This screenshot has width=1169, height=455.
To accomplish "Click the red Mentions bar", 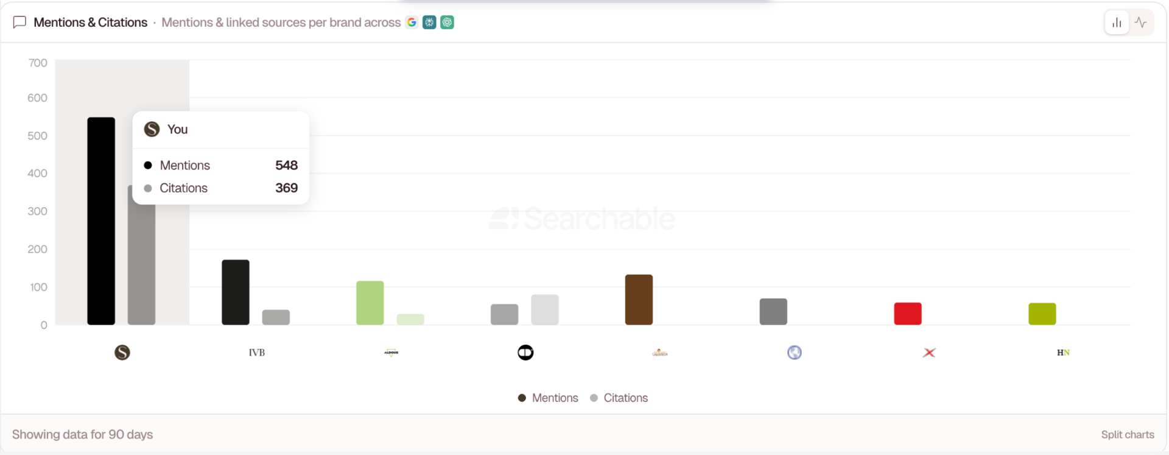I will [x=908, y=314].
